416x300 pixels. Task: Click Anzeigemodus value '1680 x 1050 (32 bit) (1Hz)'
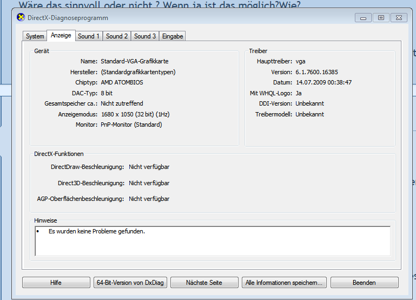point(135,114)
